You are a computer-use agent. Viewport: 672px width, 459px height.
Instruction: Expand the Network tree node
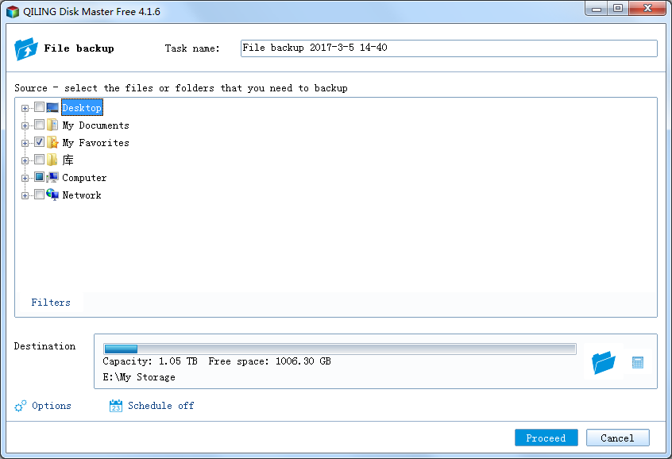pos(25,196)
